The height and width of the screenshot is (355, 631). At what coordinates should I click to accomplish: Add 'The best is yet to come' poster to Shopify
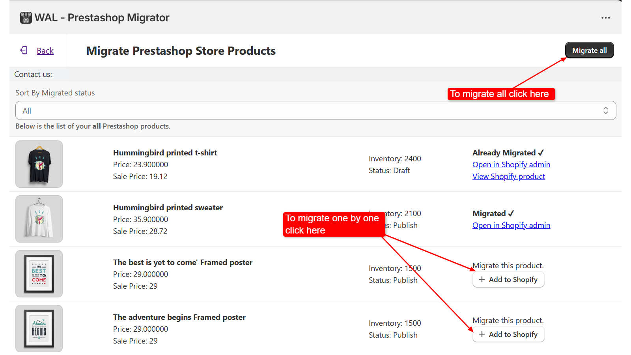(x=508, y=279)
